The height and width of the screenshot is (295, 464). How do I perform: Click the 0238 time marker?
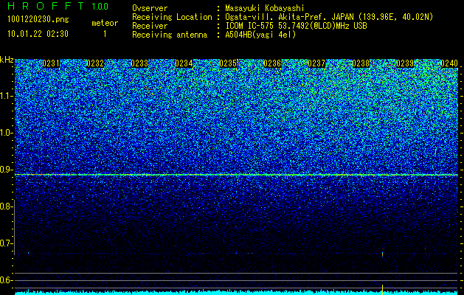pyautogui.click(x=361, y=63)
